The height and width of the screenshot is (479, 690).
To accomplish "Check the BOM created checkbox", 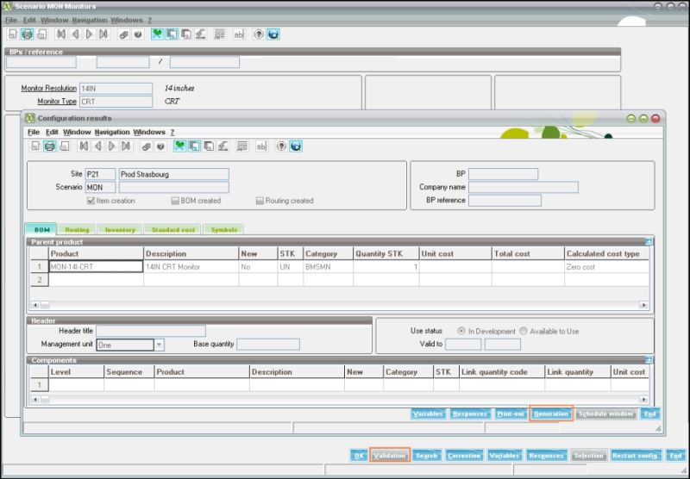I will click(x=175, y=201).
